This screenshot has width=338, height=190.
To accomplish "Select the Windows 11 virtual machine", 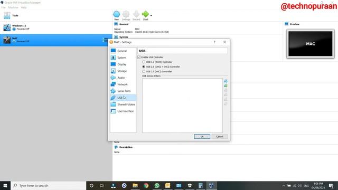I will [x=56, y=27].
